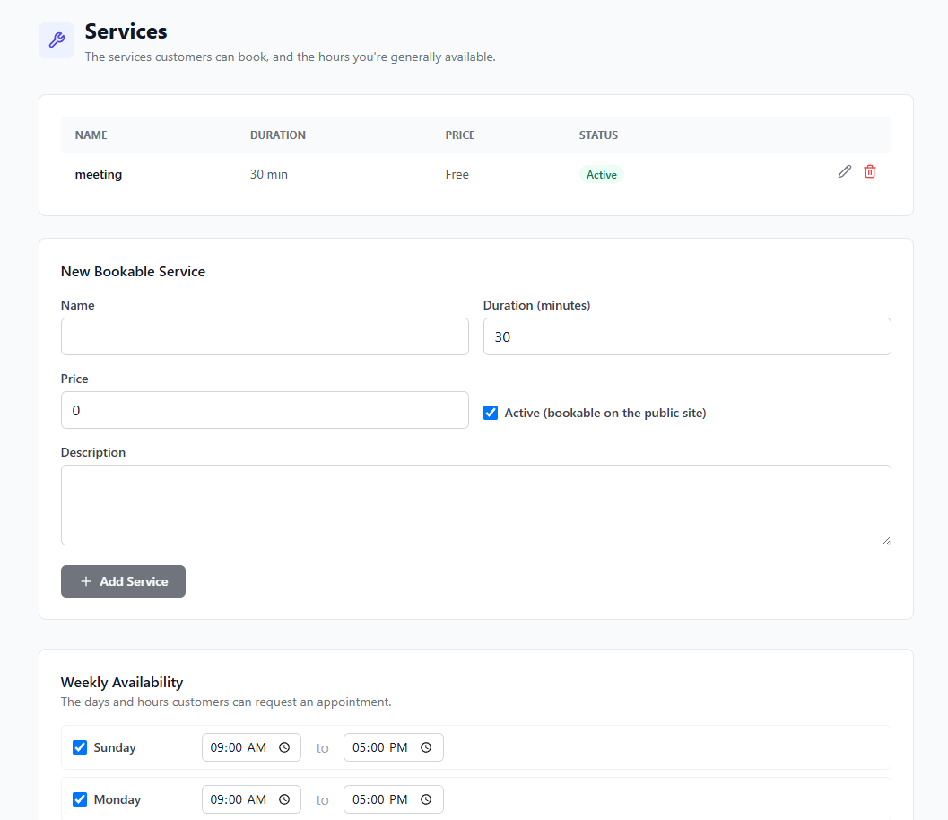Click the Active status badge
Screen dimensions: 948x820
[602, 174]
